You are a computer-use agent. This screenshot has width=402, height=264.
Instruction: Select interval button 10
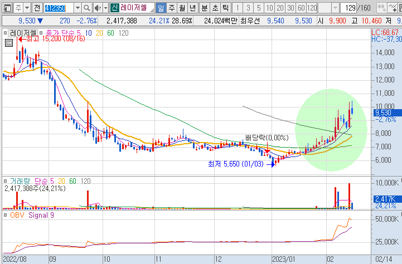click(x=269, y=8)
